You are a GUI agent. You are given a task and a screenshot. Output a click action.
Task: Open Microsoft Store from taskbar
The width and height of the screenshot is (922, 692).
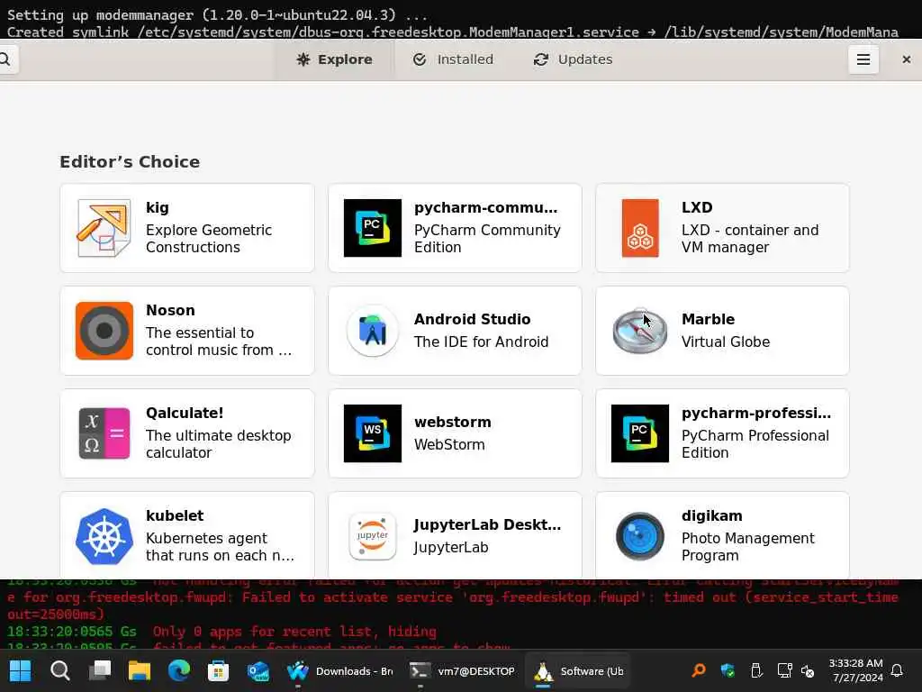pyautogui.click(x=218, y=670)
